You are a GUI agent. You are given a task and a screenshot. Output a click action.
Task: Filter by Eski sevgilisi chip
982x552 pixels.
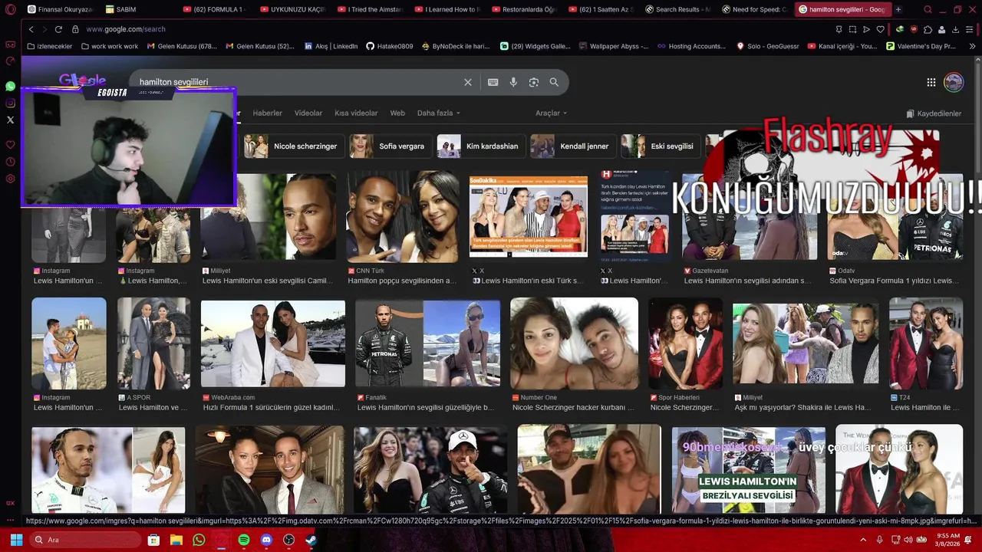pos(660,146)
